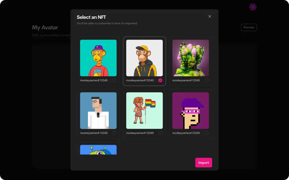Select the pixel man in white shirt
The width and height of the screenshot is (289, 180).
(98, 110)
